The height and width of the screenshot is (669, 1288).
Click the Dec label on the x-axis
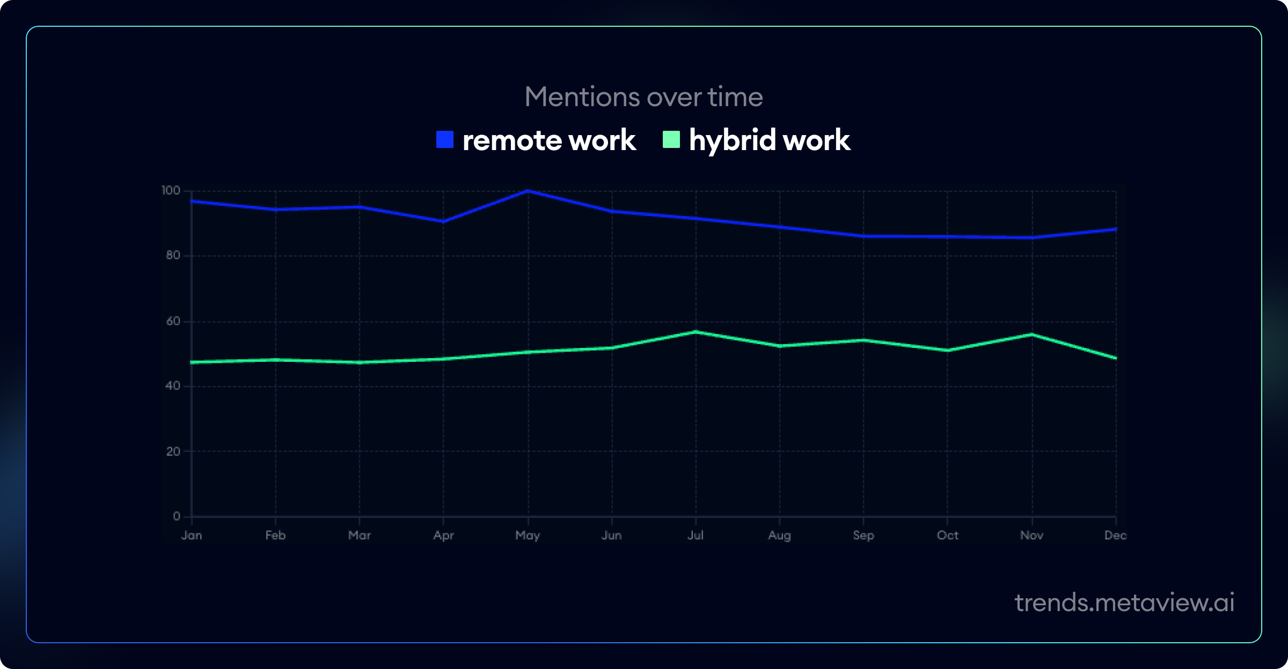click(1115, 535)
